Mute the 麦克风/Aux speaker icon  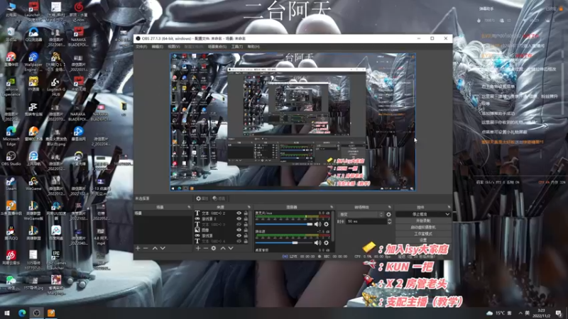point(317,224)
